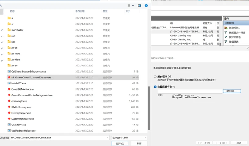
Task: Click the NvidiaOC.exe file icon
Action: 9,83
